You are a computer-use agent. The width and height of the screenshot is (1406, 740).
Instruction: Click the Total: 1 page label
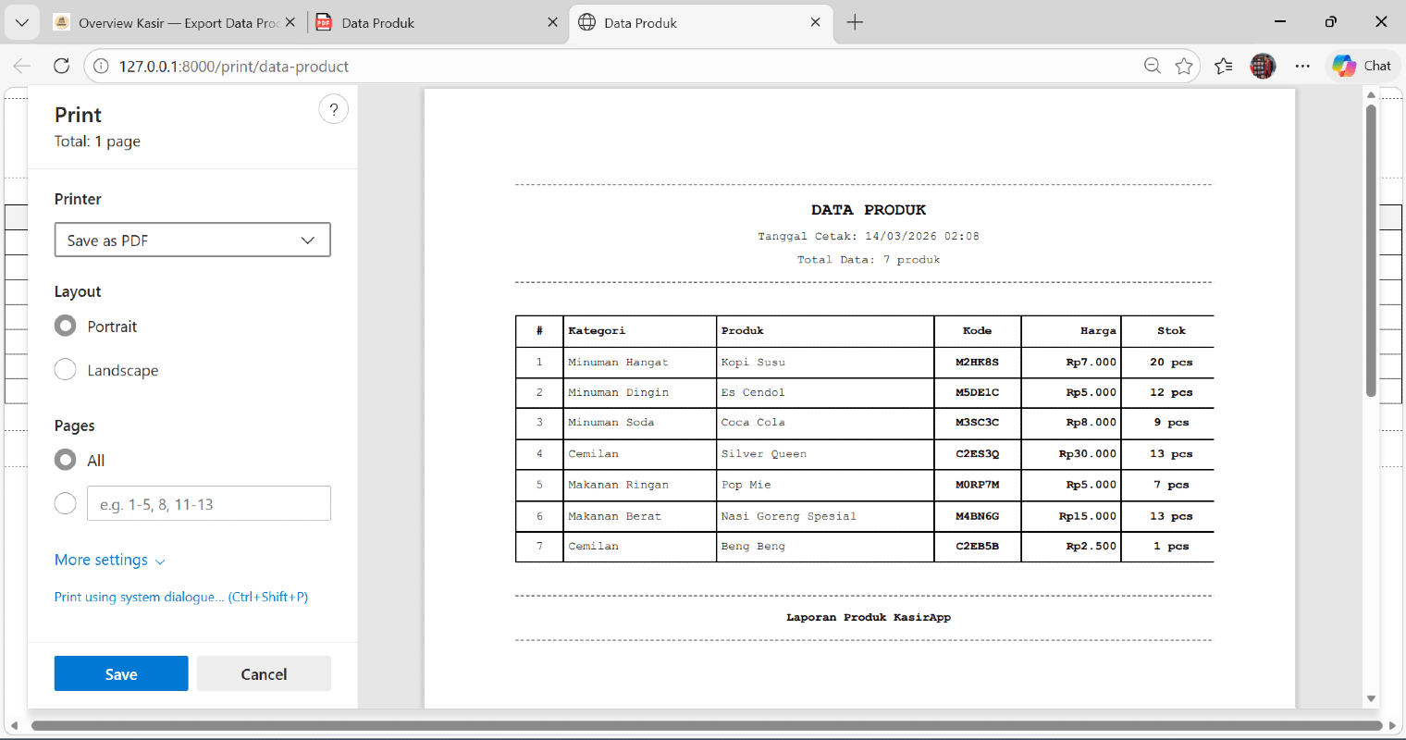click(97, 142)
